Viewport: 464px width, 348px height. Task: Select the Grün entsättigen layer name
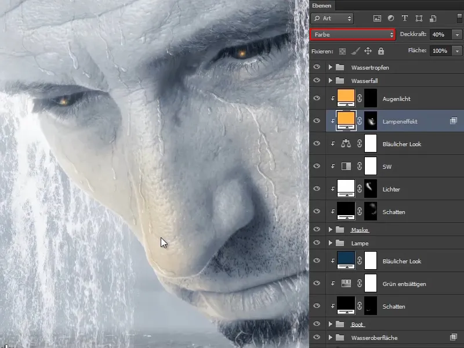[x=404, y=284]
